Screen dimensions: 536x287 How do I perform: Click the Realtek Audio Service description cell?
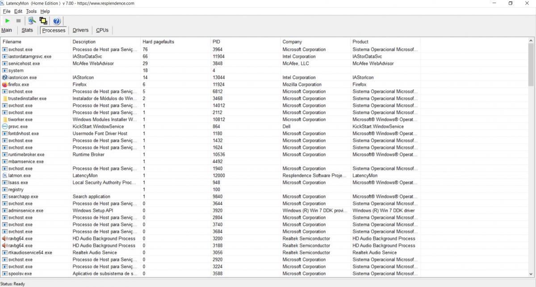[95, 253]
